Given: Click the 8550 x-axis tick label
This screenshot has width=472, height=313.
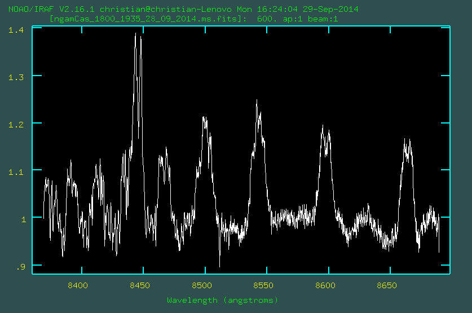Looking at the screenshot, I should (x=264, y=286).
